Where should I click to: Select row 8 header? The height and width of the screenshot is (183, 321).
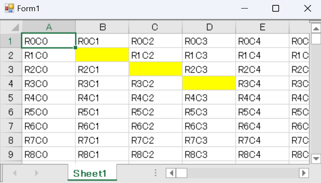(11, 140)
